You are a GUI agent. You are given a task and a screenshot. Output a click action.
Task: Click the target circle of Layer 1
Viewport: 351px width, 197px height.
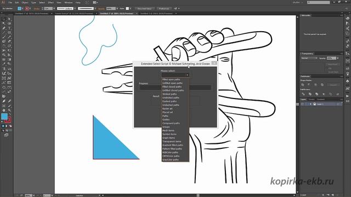click(338, 104)
